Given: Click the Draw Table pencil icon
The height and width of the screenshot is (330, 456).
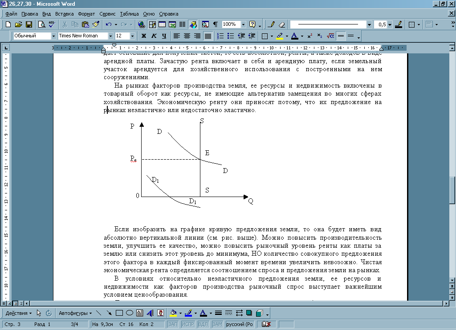Looking at the screenshot, I should [x=271, y=24].
